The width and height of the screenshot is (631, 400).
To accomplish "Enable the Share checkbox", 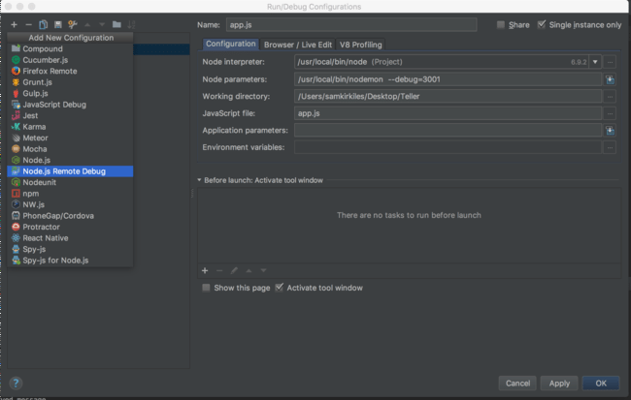I will pyautogui.click(x=501, y=25).
